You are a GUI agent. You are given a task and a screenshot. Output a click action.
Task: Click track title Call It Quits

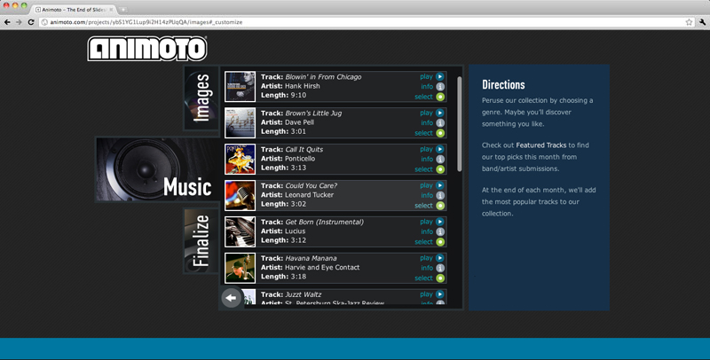click(x=304, y=149)
